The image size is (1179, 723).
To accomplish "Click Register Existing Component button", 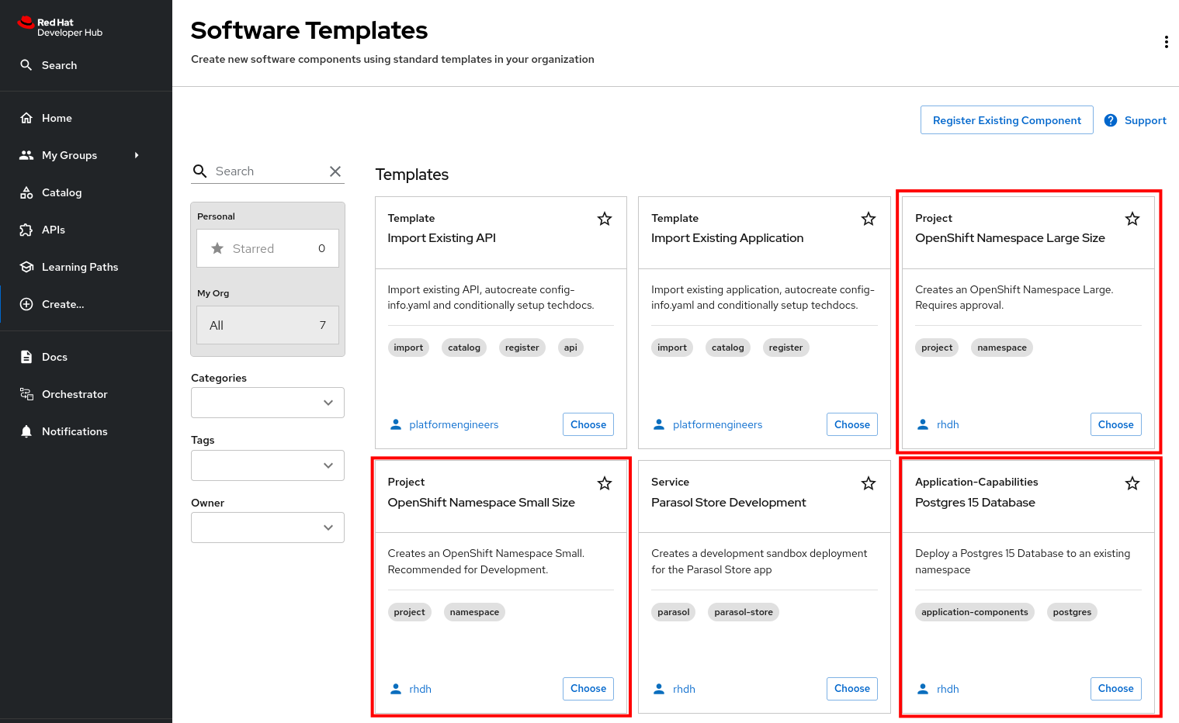I will [x=1007, y=120].
